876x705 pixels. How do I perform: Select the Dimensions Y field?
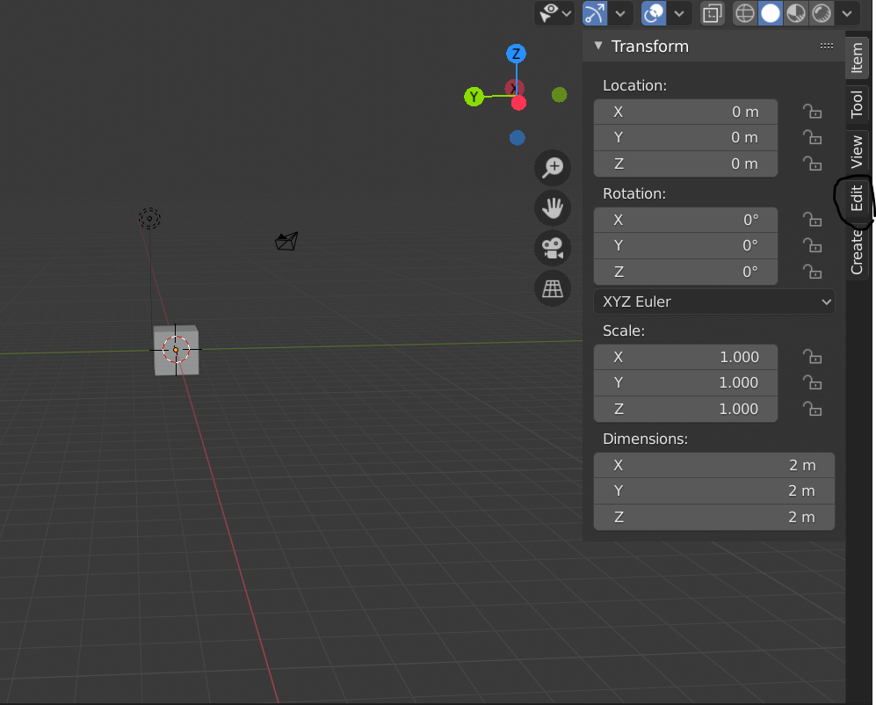714,491
